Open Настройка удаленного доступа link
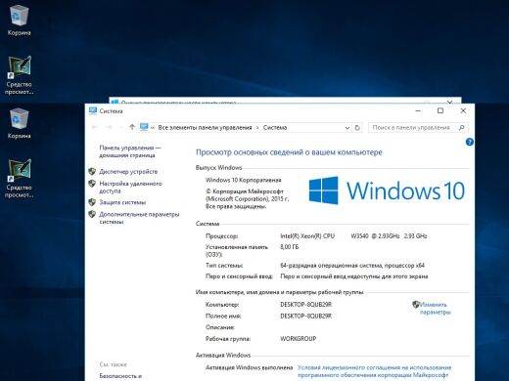 [x=130, y=188]
